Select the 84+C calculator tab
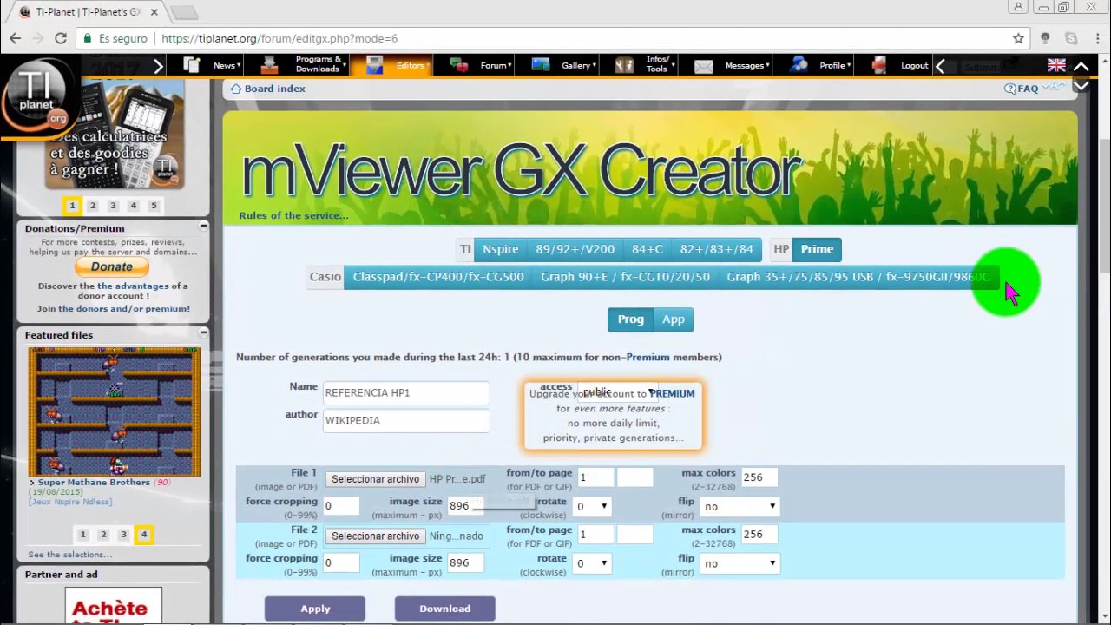The height and width of the screenshot is (625, 1111). point(648,249)
